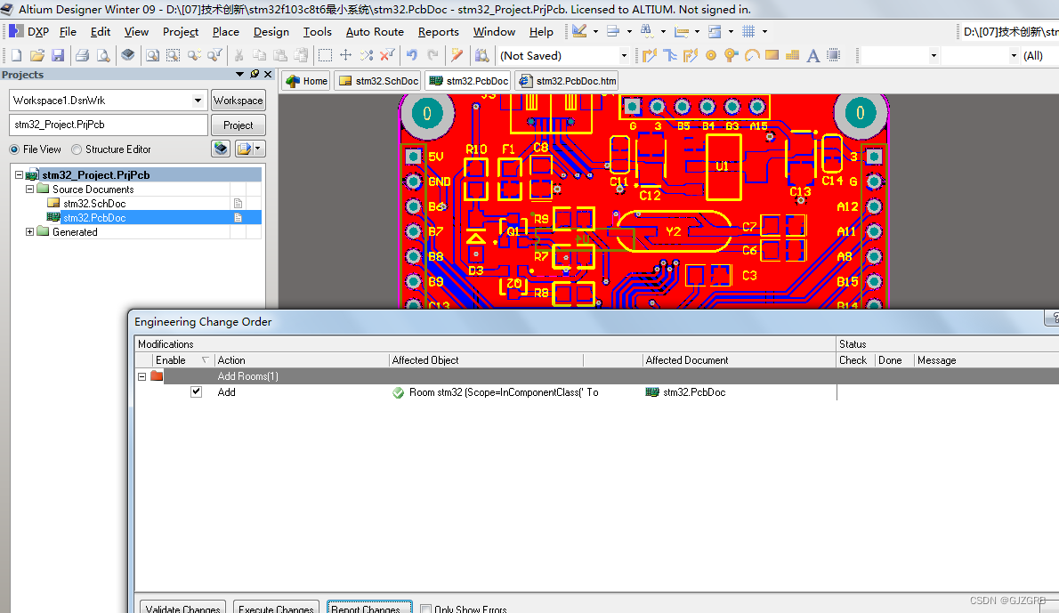Pin the Projects panel
This screenshot has height=613, width=1059.
255,74
